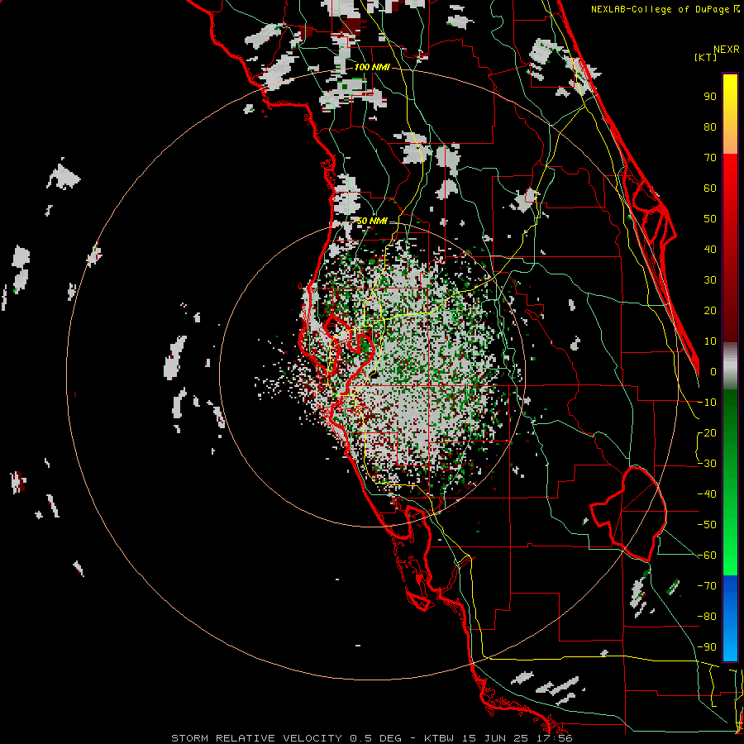Viewport: 744px width, 744px height.
Task: Click the -50 scale value
Action: pyautogui.click(x=707, y=525)
